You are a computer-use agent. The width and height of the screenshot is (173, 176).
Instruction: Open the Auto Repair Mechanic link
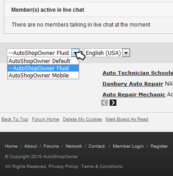(134, 95)
